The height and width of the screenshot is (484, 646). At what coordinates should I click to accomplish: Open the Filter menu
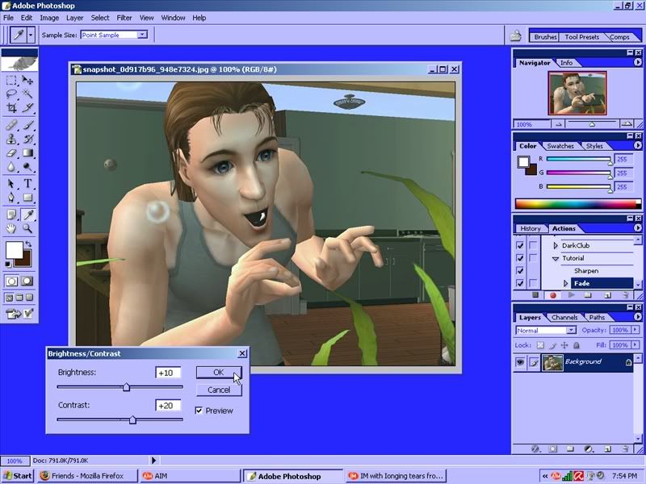click(x=124, y=18)
